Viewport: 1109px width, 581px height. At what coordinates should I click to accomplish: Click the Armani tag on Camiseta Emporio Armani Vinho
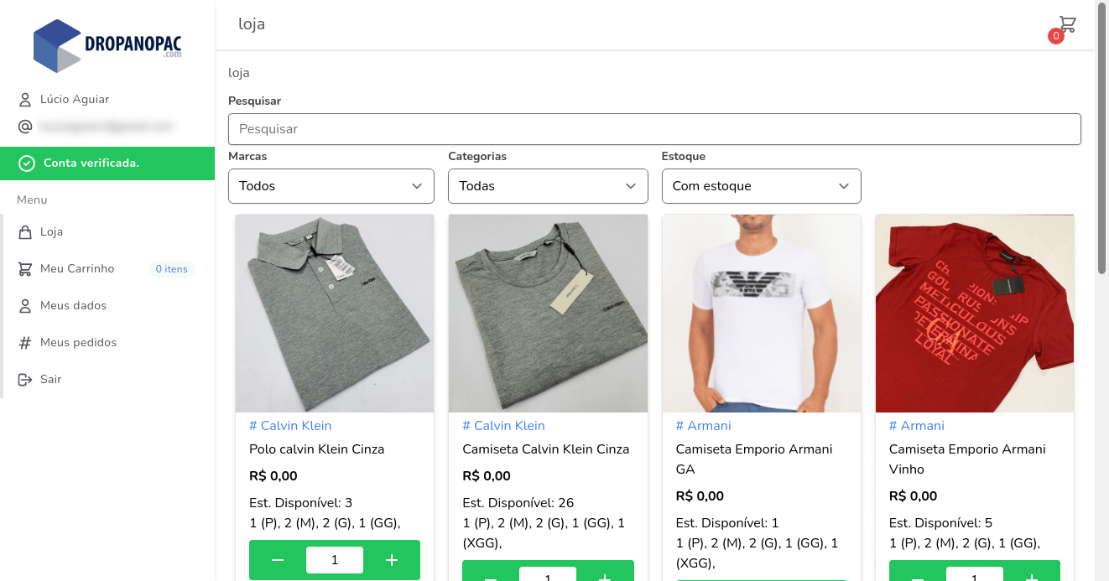[x=917, y=426]
